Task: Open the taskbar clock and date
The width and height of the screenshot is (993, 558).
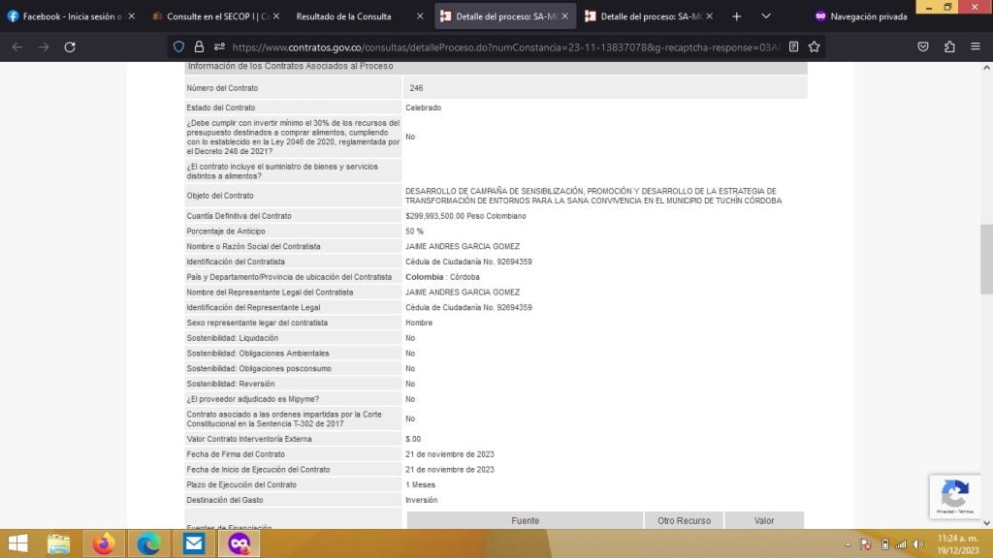Action: point(957,544)
